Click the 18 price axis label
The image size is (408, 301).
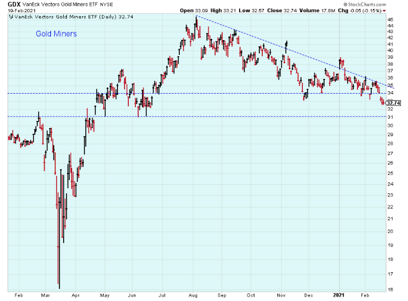390,260
